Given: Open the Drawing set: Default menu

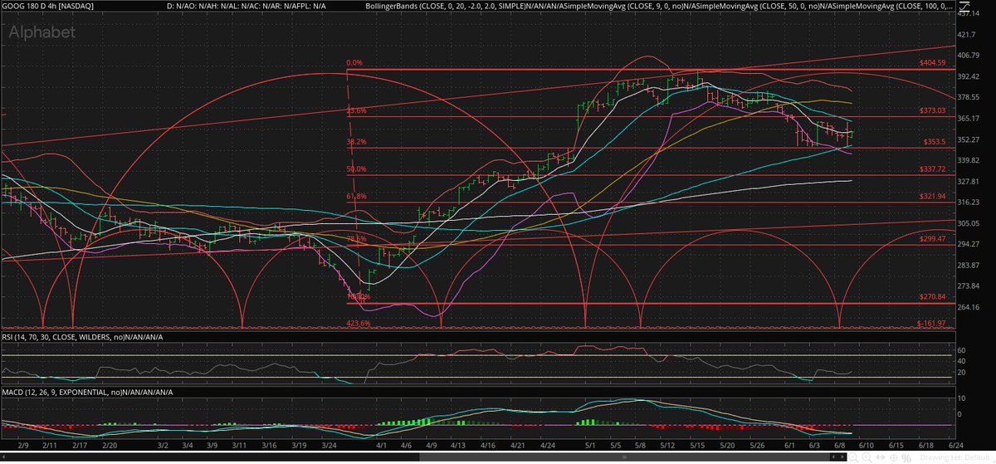Looking at the screenshot, I should [x=954, y=457].
